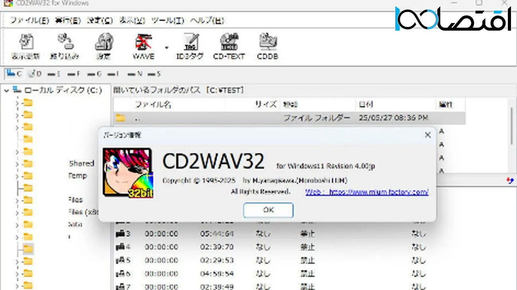Click OK in the version dialog
Viewport: 517px width, 290px height.
pos(268,210)
